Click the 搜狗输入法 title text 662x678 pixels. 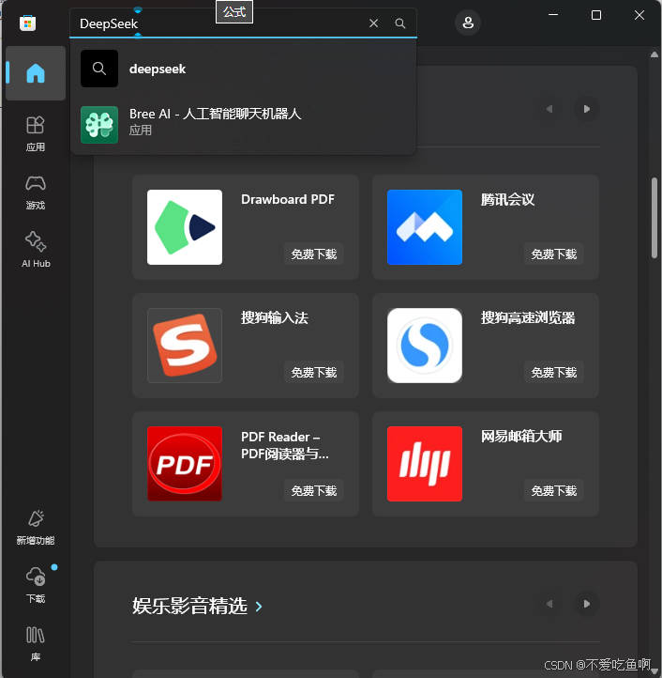[275, 317]
